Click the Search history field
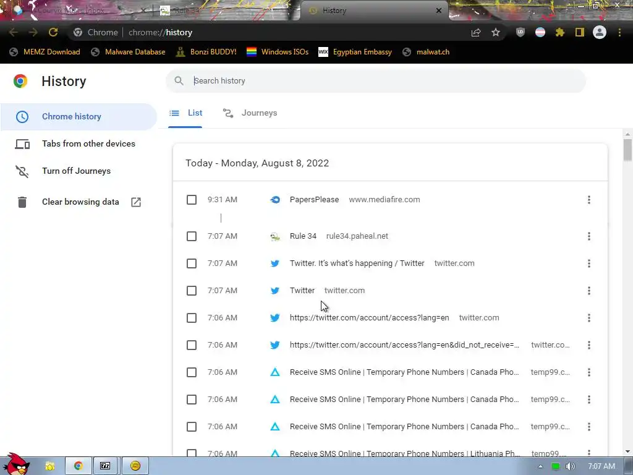 (375, 81)
